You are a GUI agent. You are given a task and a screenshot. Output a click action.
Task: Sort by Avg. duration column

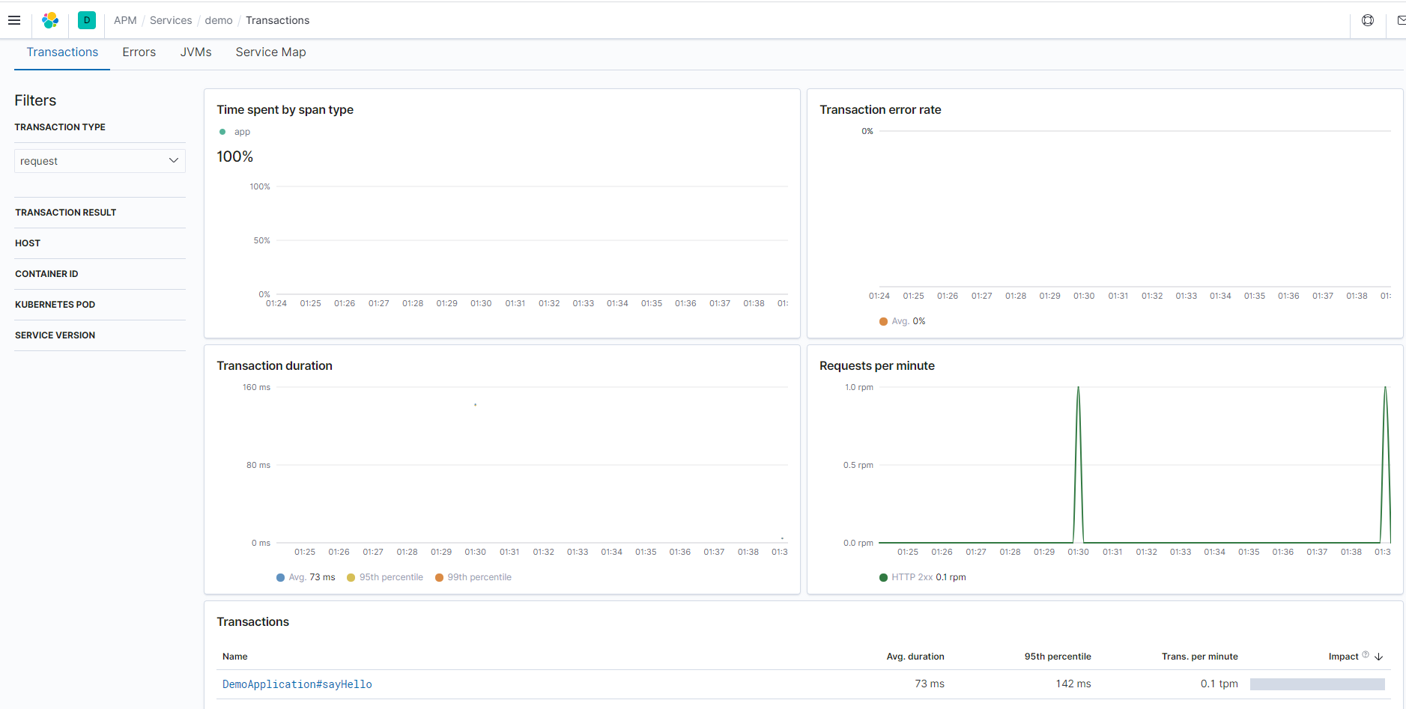coord(915,657)
